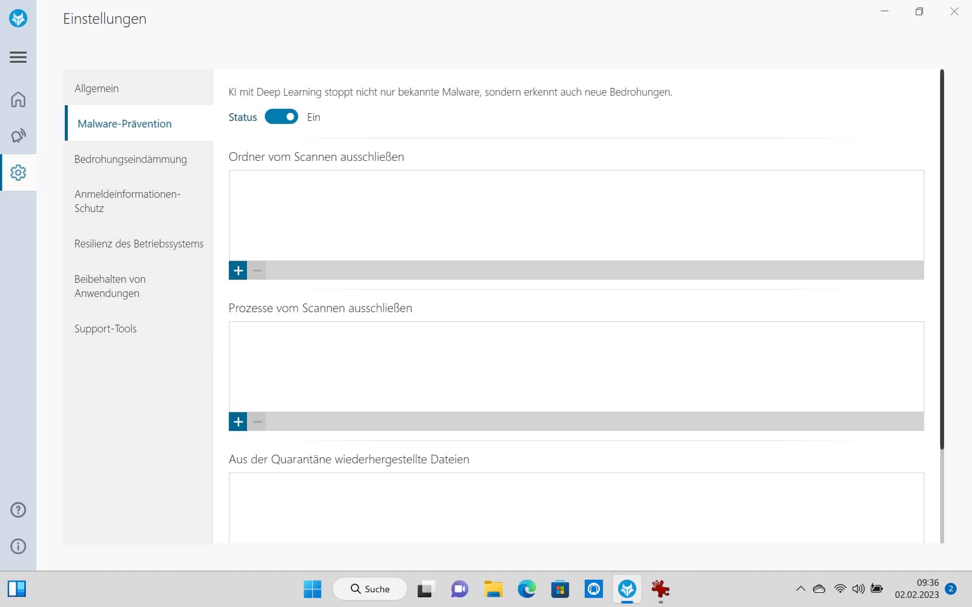Image resolution: width=972 pixels, height=607 pixels.
Task: Open Microsoft Edge from the taskbar
Action: click(x=526, y=589)
